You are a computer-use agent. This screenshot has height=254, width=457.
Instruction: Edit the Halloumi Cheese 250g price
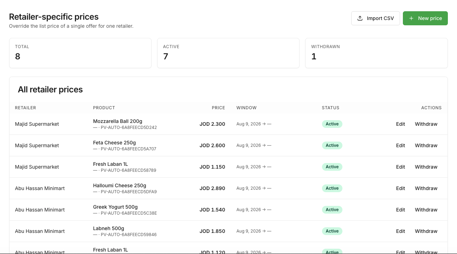pyautogui.click(x=400, y=188)
